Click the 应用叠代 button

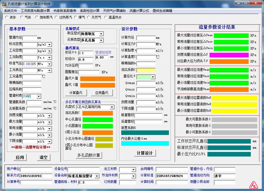(102, 93)
